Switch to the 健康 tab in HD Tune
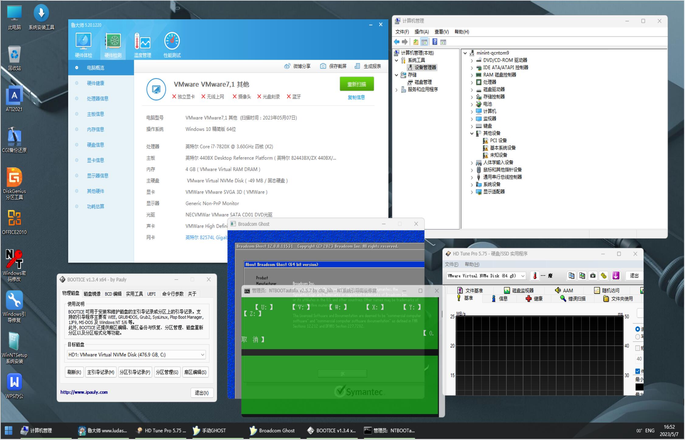 [x=534, y=299]
